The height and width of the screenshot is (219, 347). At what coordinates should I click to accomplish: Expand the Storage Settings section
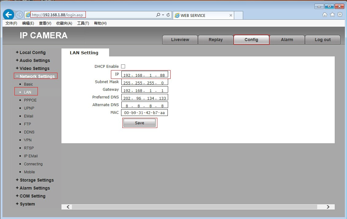click(35, 180)
